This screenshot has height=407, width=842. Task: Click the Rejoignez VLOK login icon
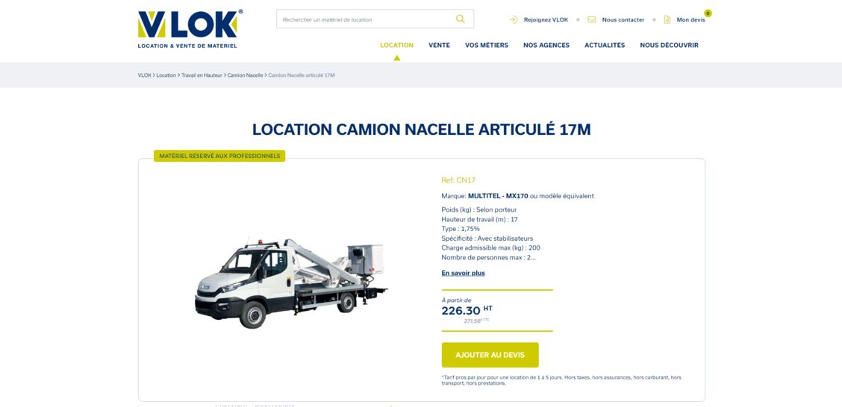514,20
